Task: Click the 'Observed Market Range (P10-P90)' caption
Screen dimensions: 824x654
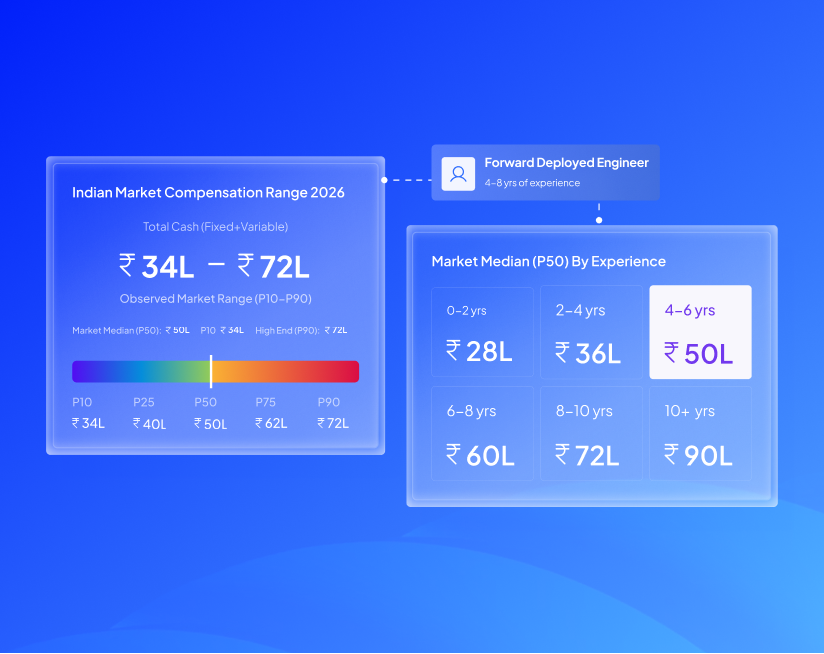Action: pyautogui.click(x=216, y=299)
